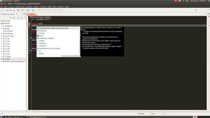
Task: Click the editor horizontal scrollbar
Action: click(119, 111)
